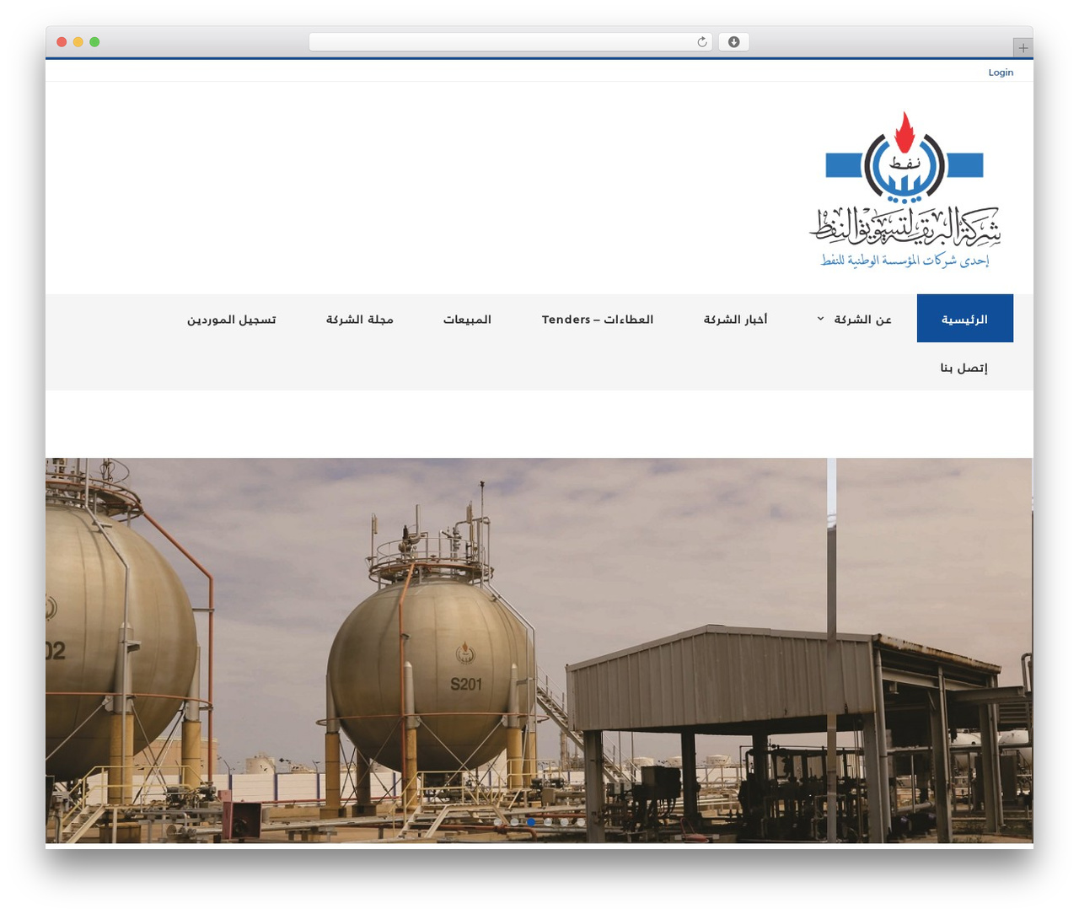Select the fourth slider dot
This screenshot has height=914, width=1079.
point(548,822)
